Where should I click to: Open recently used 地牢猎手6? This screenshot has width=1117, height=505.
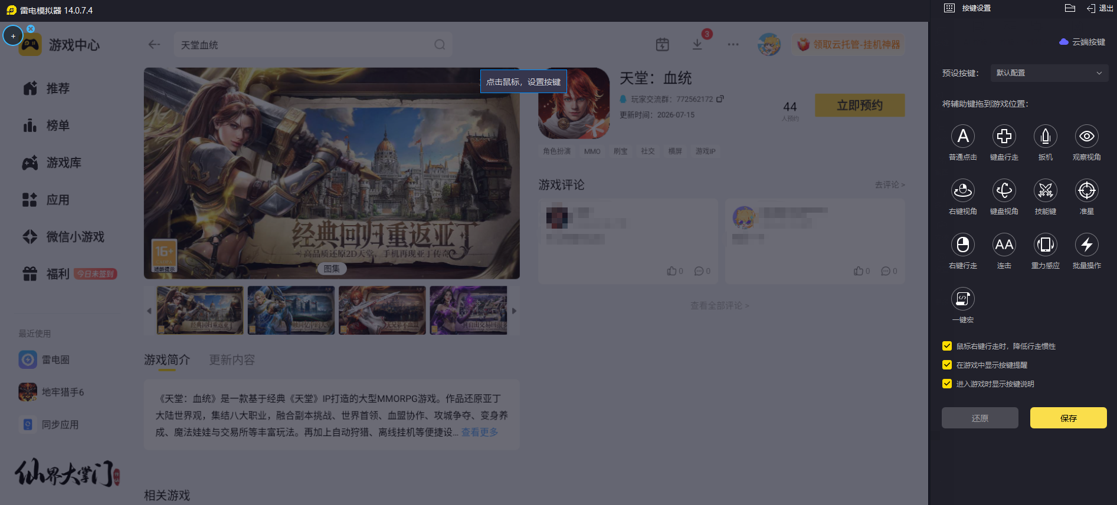51,392
